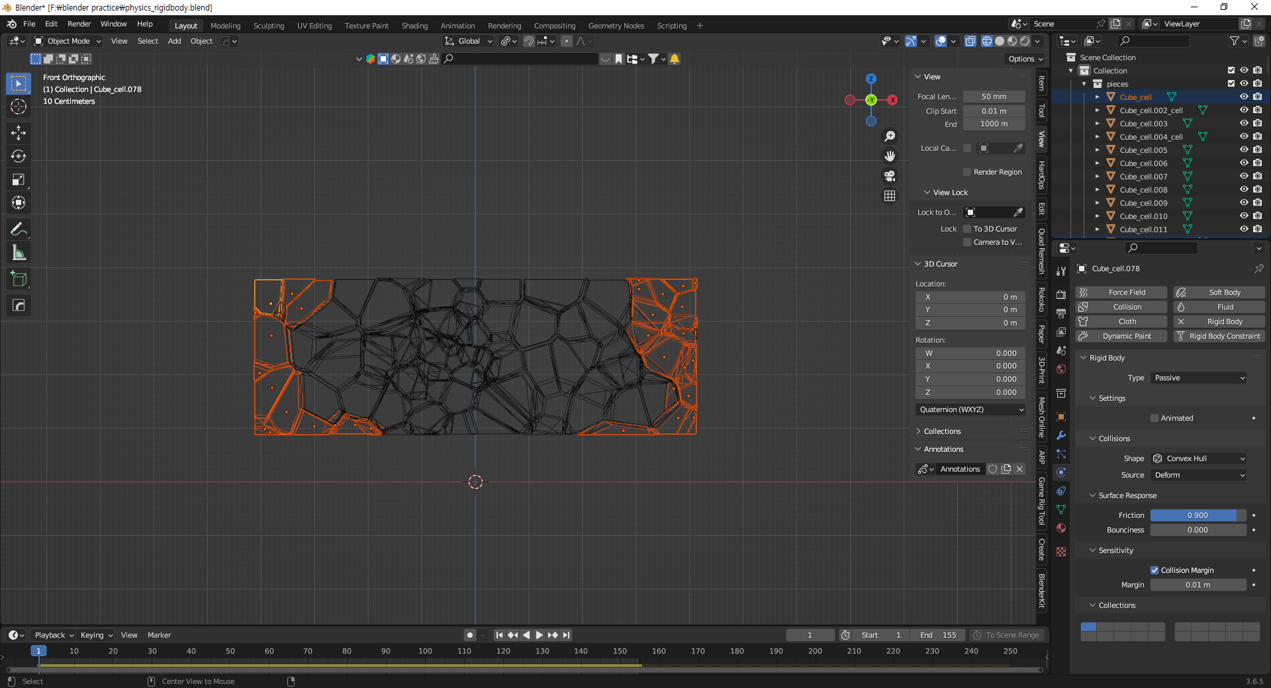Select the Move tool in the toolbar
This screenshot has height=688, width=1271.
(19, 133)
